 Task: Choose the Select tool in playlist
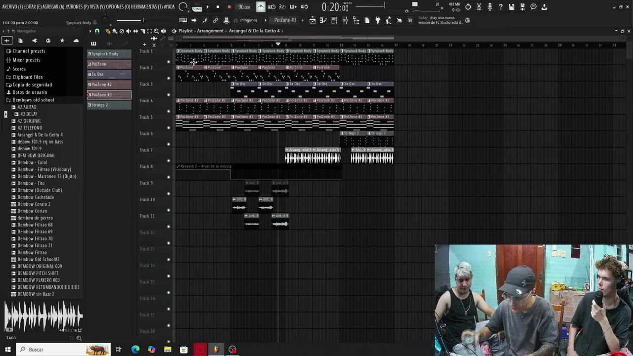coord(149,31)
